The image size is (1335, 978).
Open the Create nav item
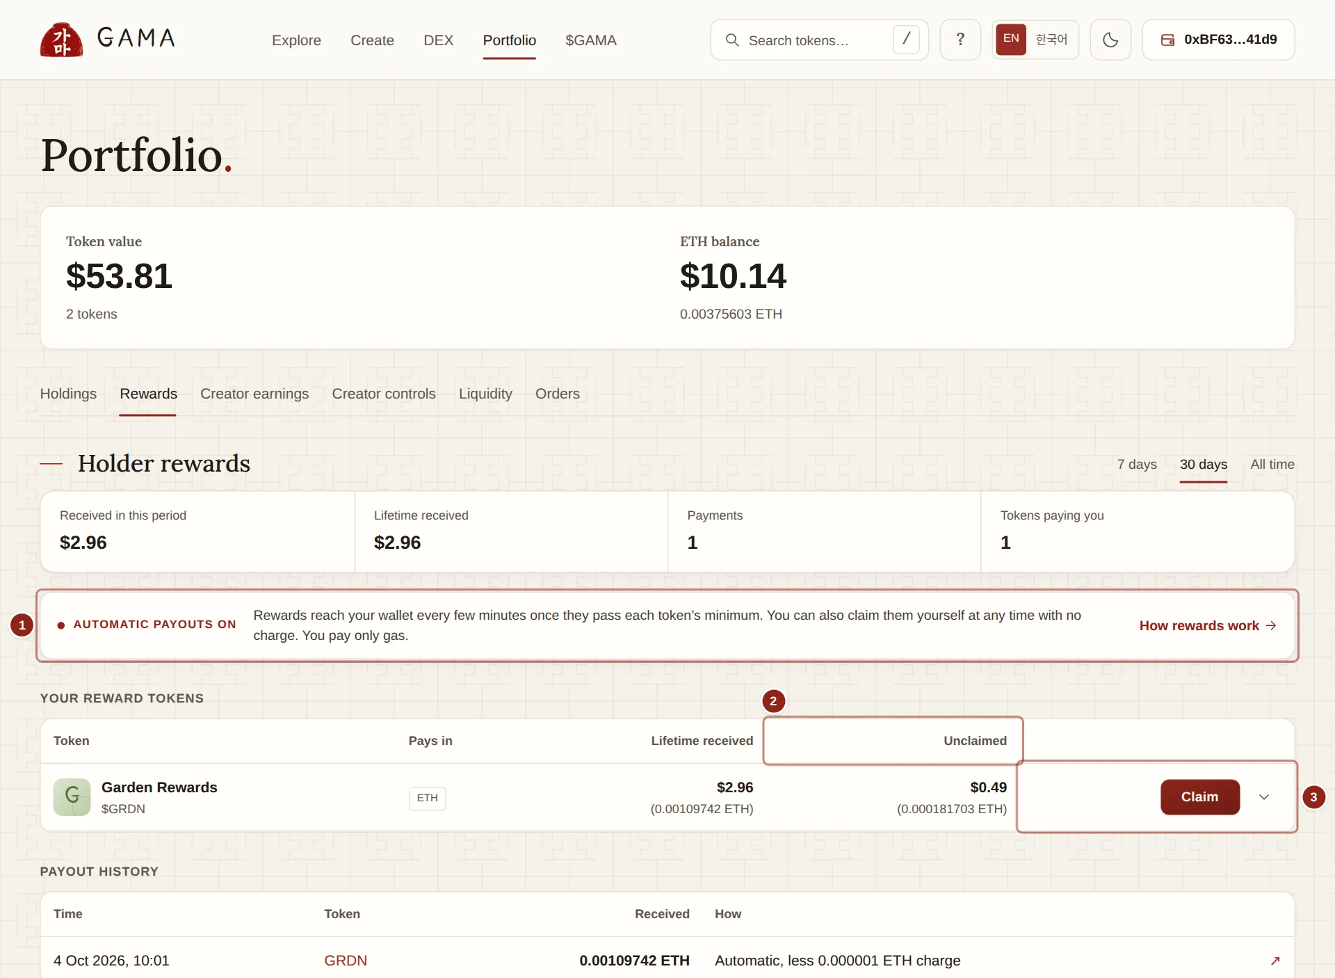(x=372, y=40)
